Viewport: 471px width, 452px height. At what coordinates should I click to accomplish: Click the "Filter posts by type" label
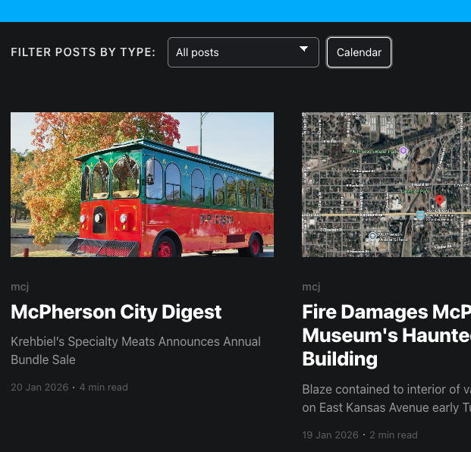(x=83, y=52)
